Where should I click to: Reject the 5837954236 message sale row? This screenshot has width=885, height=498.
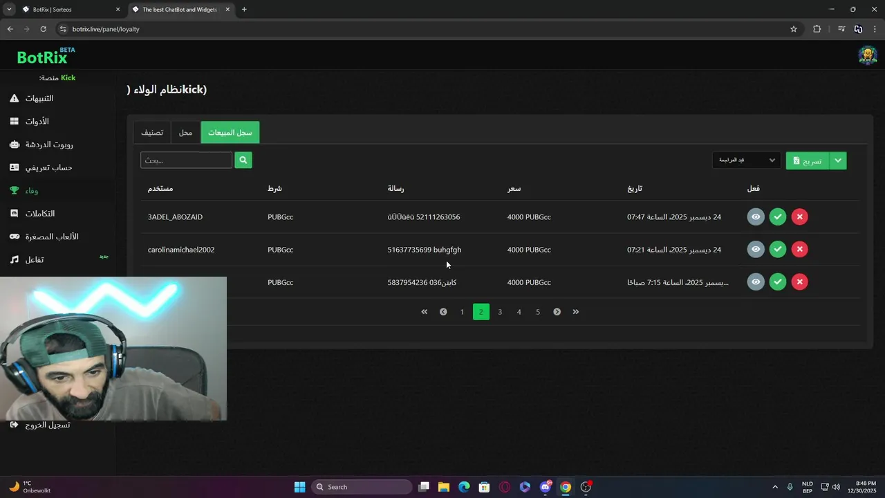point(799,282)
